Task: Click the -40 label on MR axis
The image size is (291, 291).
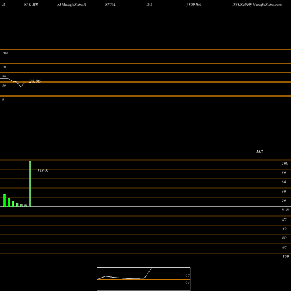Action: pos(284,229)
